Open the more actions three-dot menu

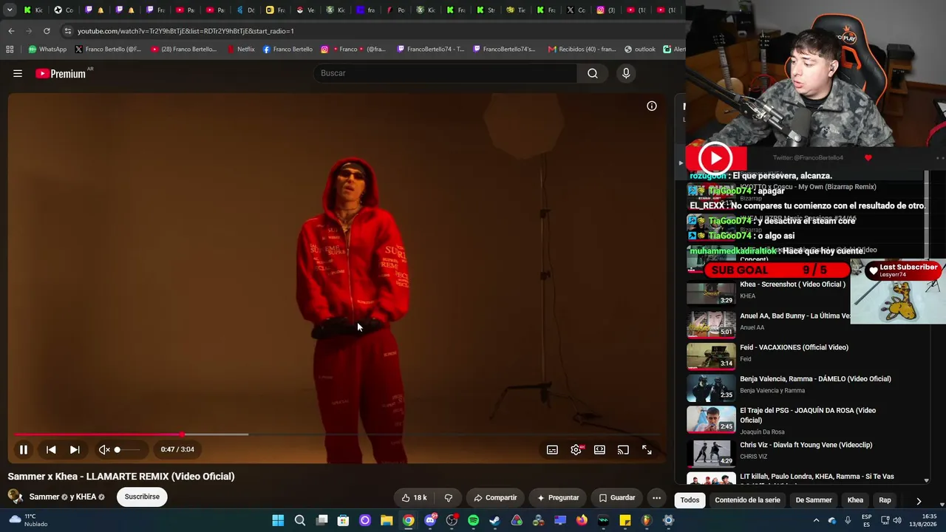656,497
